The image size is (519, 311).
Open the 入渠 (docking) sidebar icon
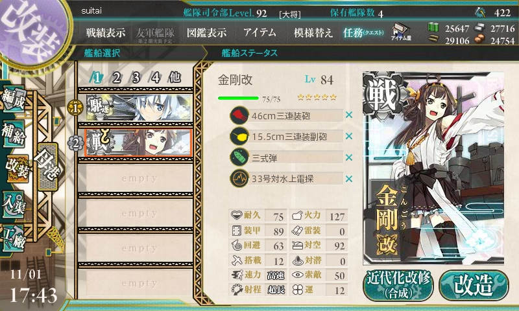tap(14, 204)
